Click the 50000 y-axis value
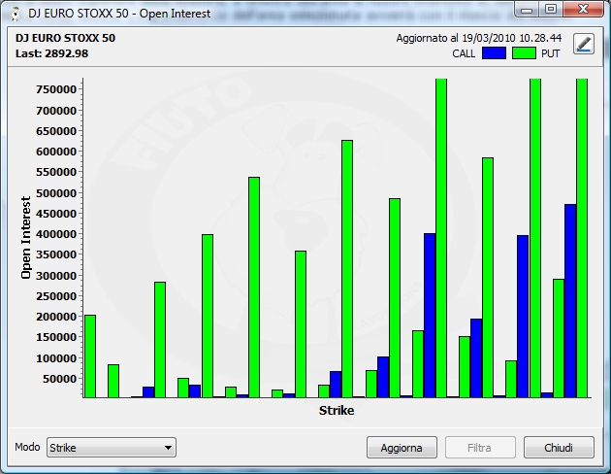Screen dimensions: 611x474 tap(60, 379)
